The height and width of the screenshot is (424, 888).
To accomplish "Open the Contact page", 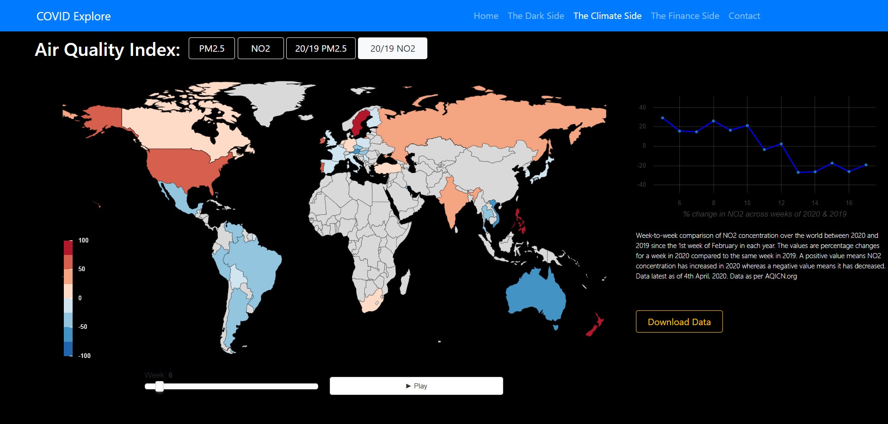I will (744, 16).
